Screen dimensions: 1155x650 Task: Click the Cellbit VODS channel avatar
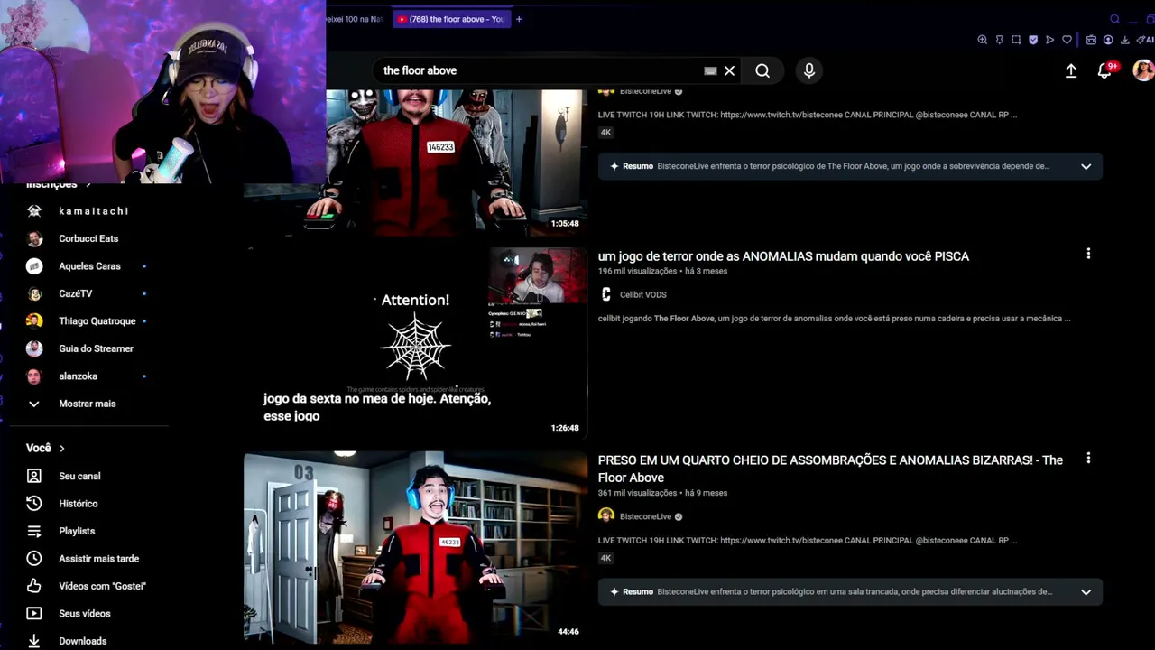pos(606,294)
